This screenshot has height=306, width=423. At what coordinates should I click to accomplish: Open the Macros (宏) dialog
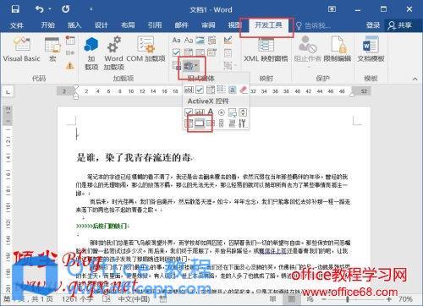52,49
